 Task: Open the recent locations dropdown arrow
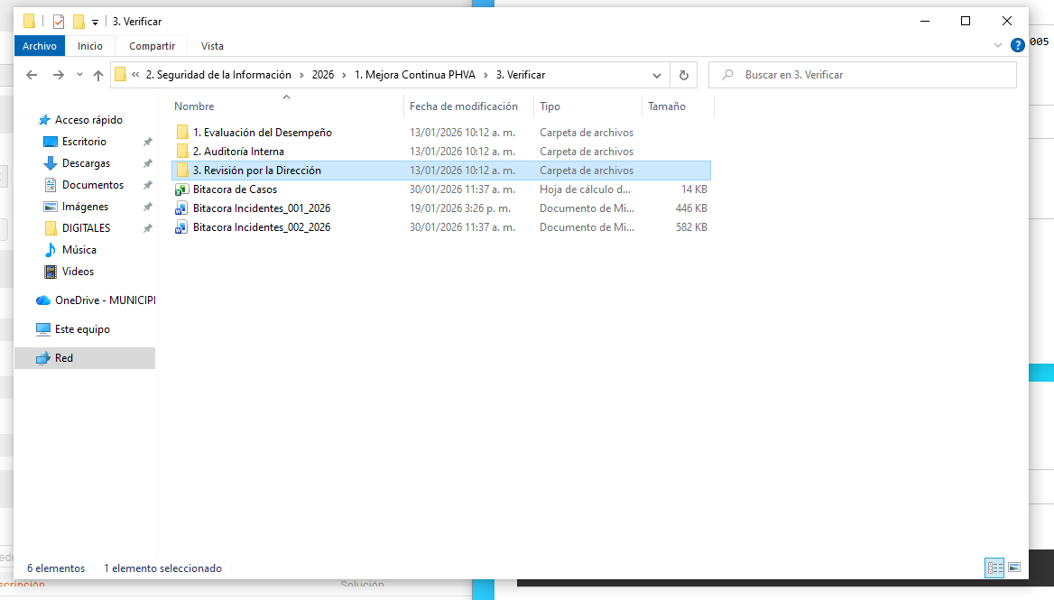(x=79, y=75)
